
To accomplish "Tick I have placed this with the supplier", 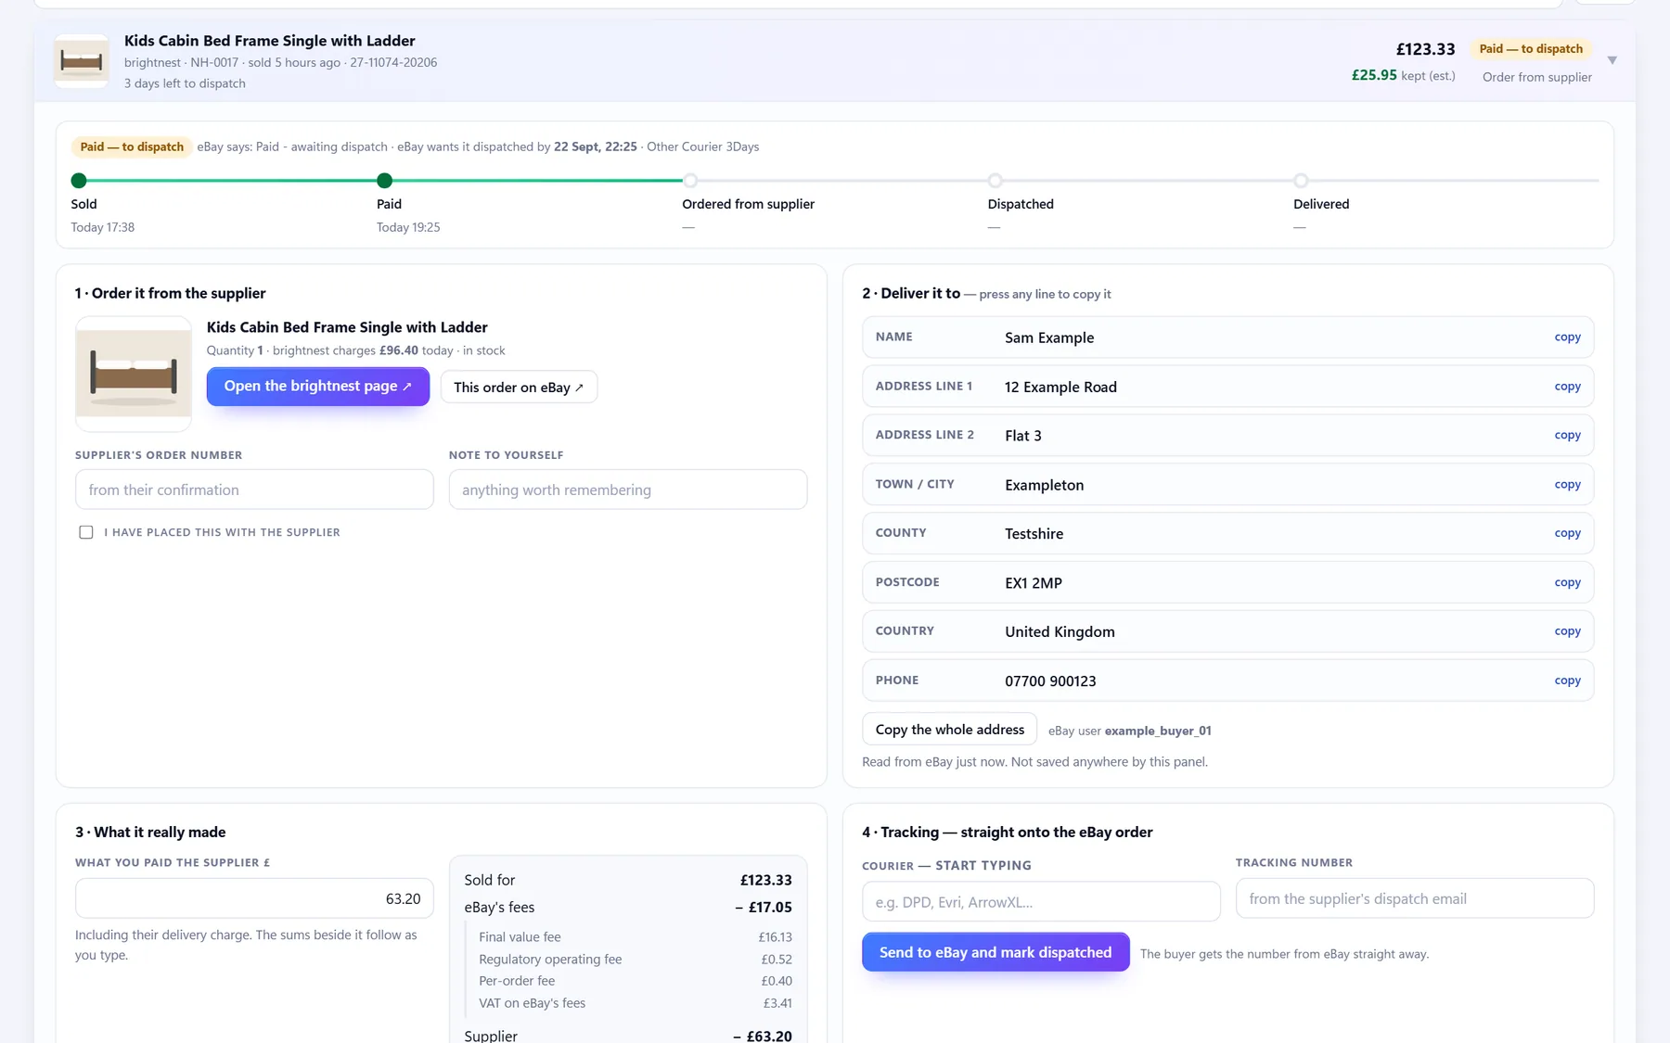I will tap(86, 532).
